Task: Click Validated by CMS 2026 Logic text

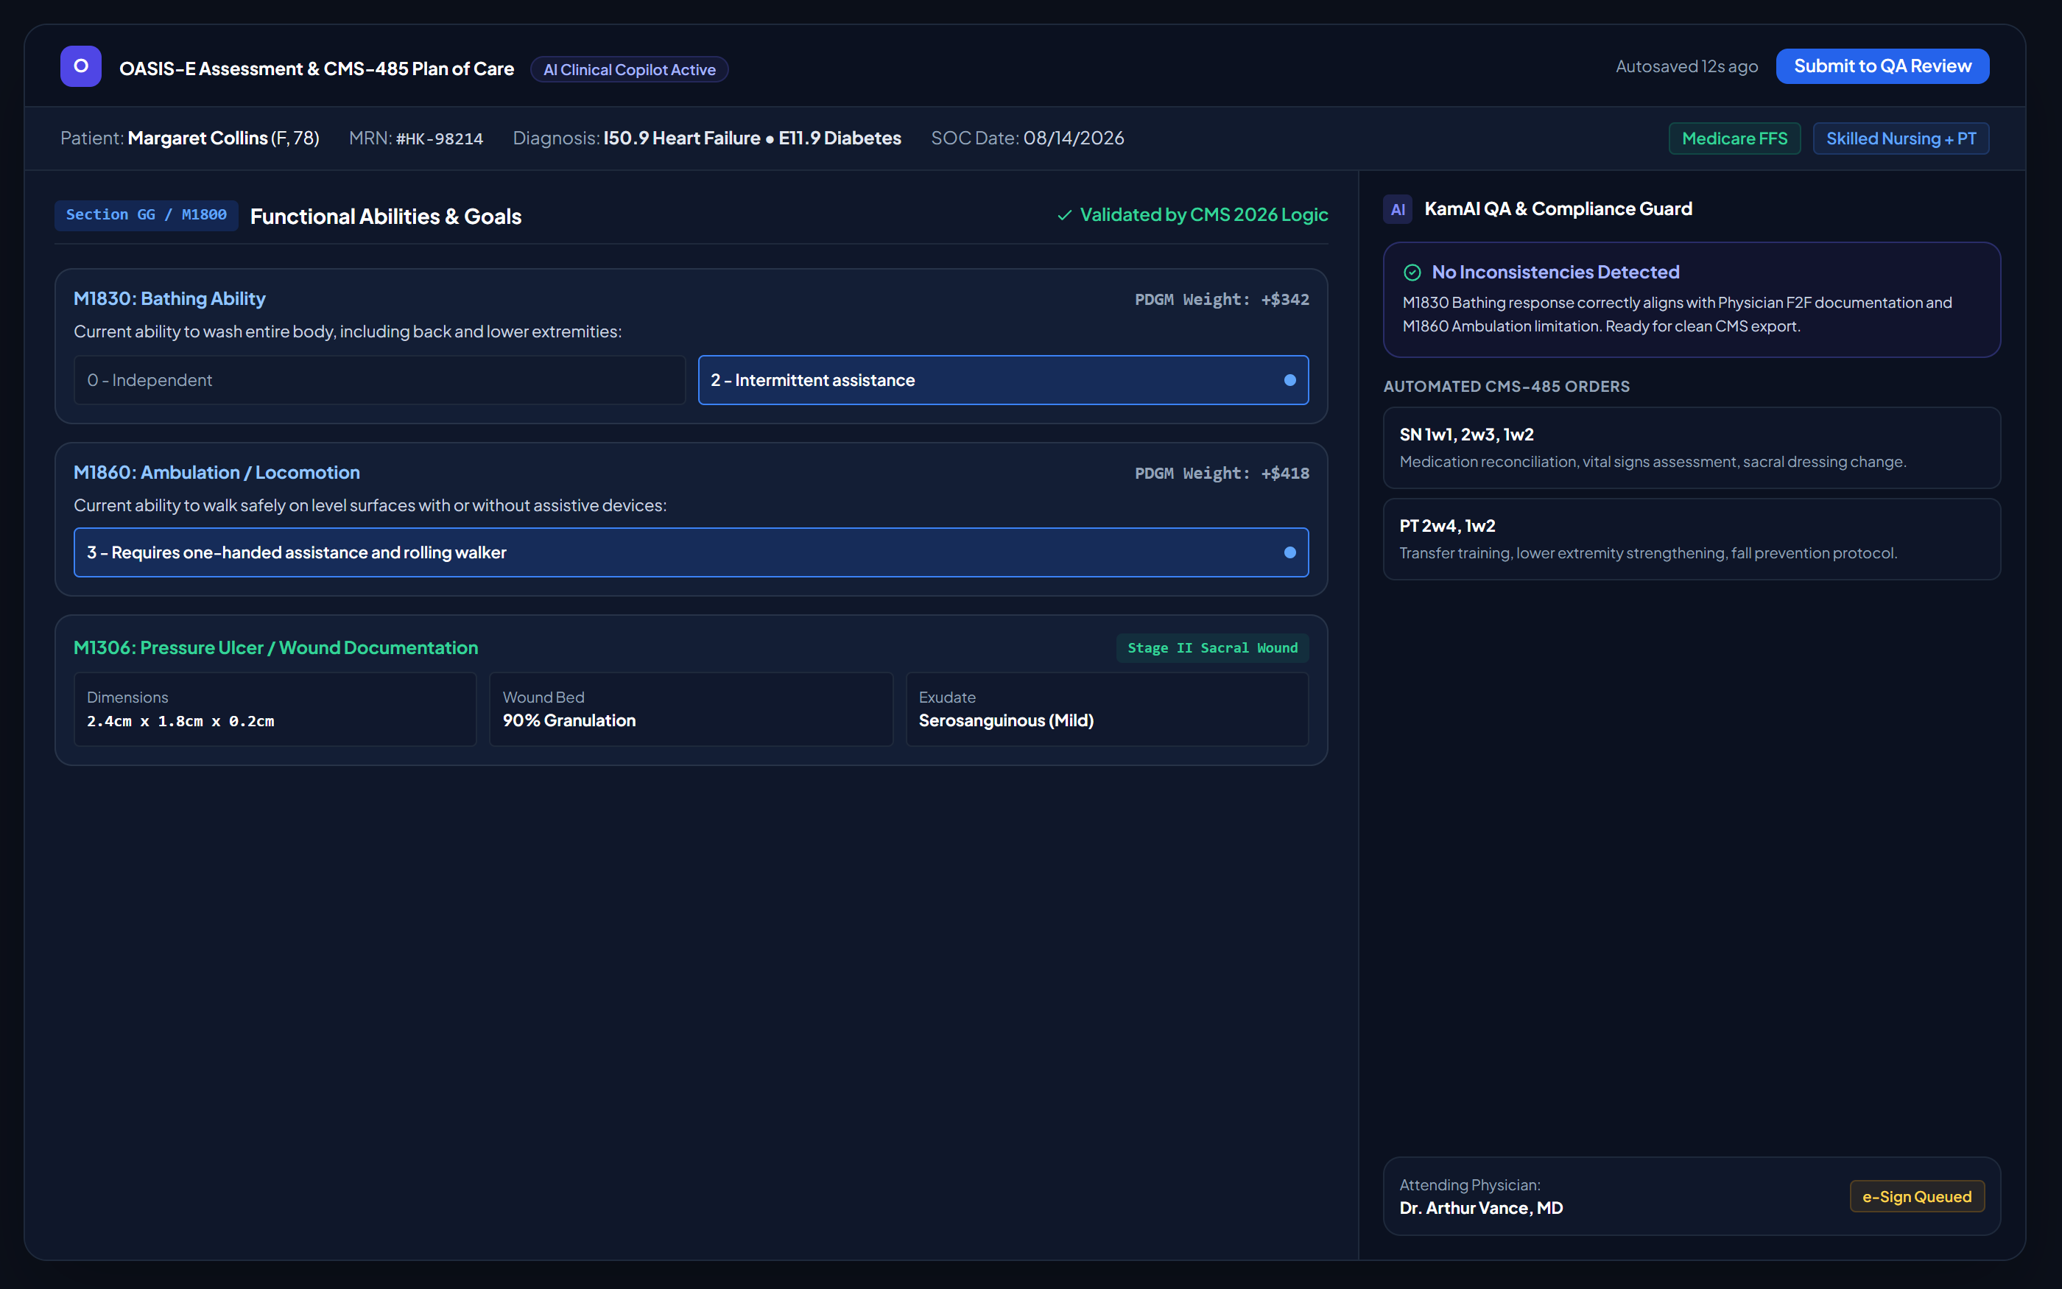Action: coord(1204,215)
